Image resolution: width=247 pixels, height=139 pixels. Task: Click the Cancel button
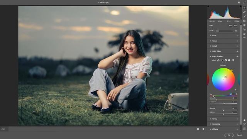pyautogui.click(x=239, y=135)
